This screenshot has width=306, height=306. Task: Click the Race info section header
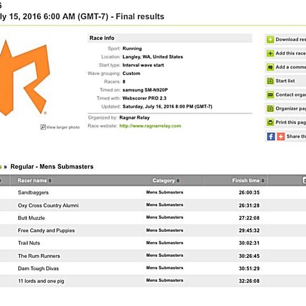click(x=170, y=38)
